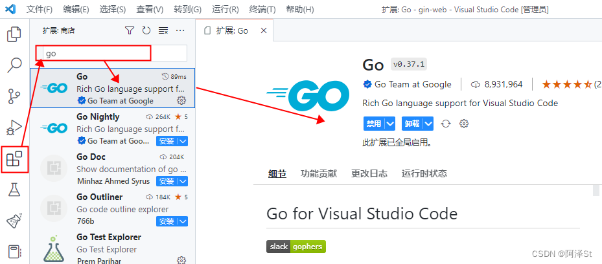This screenshot has width=602, height=264.
Task: Click the 卸载 button
Action: 412,124
